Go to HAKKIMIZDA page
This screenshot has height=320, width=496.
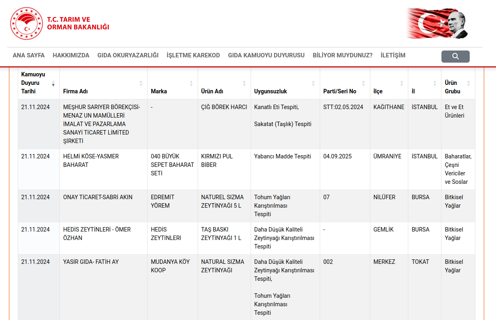[71, 55]
